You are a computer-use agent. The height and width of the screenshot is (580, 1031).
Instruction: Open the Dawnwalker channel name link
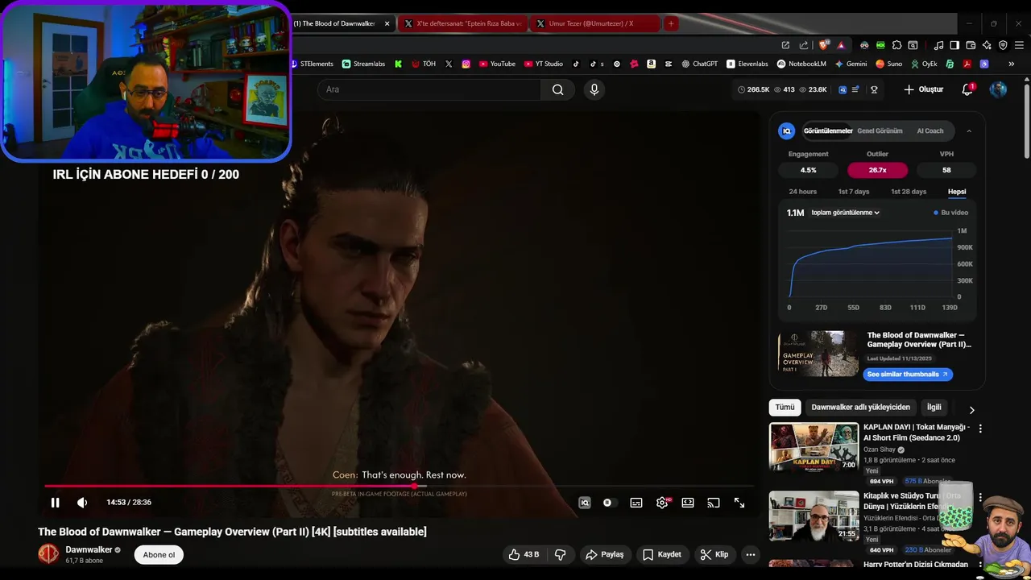click(89, 549)
